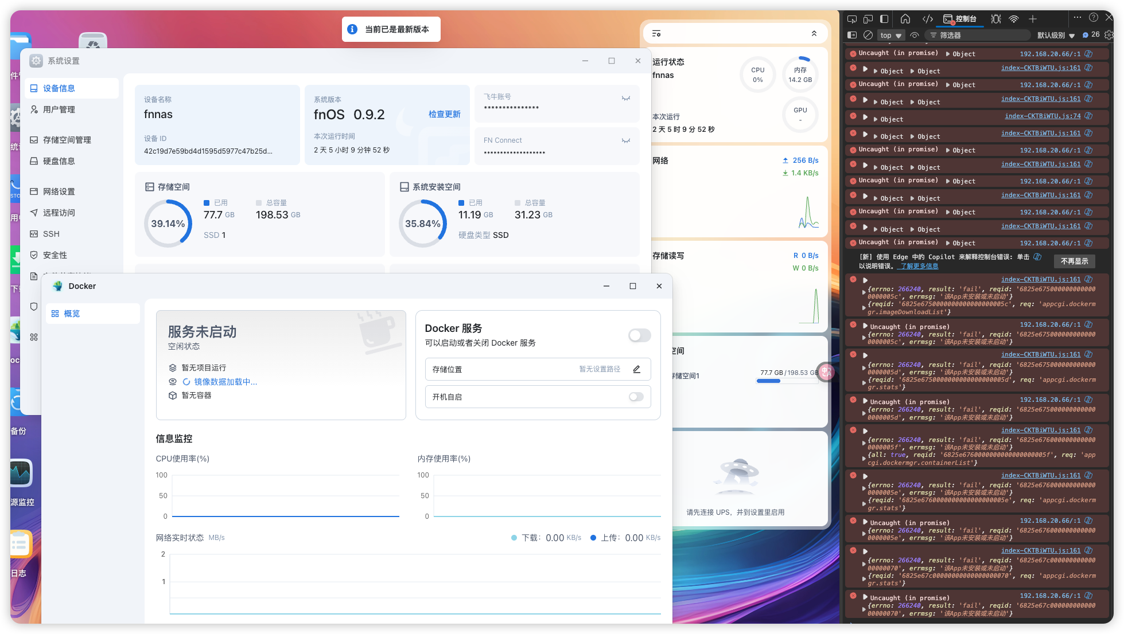
Task: Click the 镜像数据加载中 link in Docker
Action: 225,382
